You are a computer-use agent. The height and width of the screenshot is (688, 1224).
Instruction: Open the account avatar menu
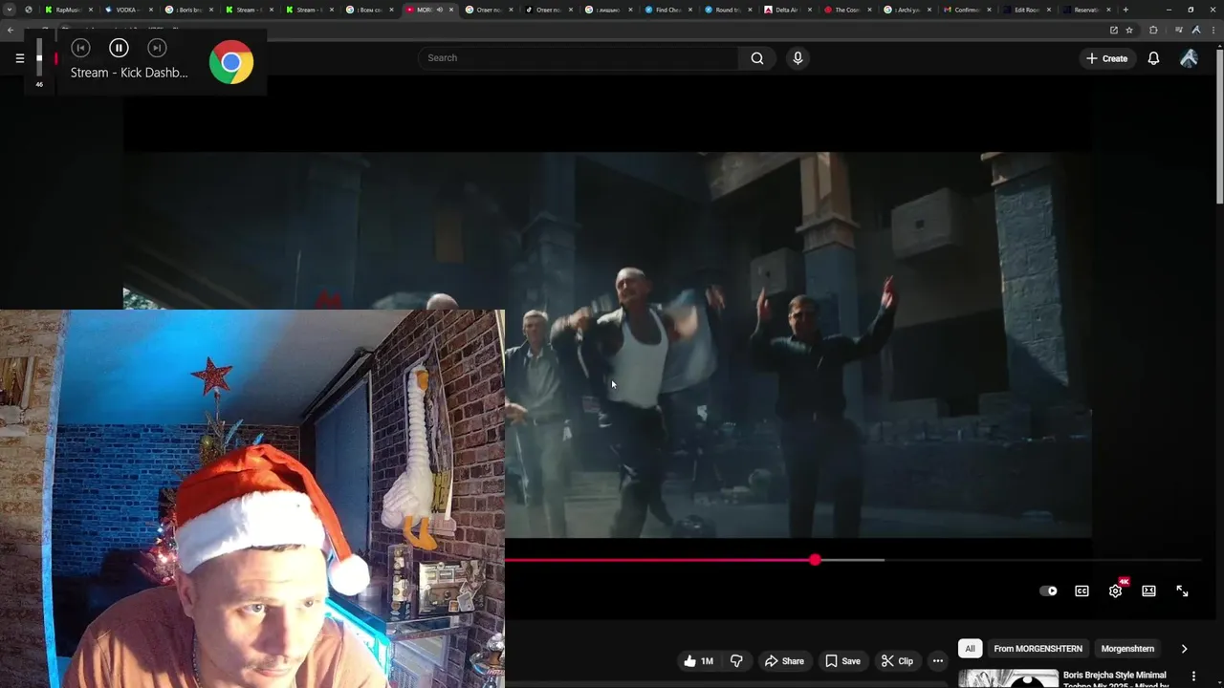point(1189,58)
